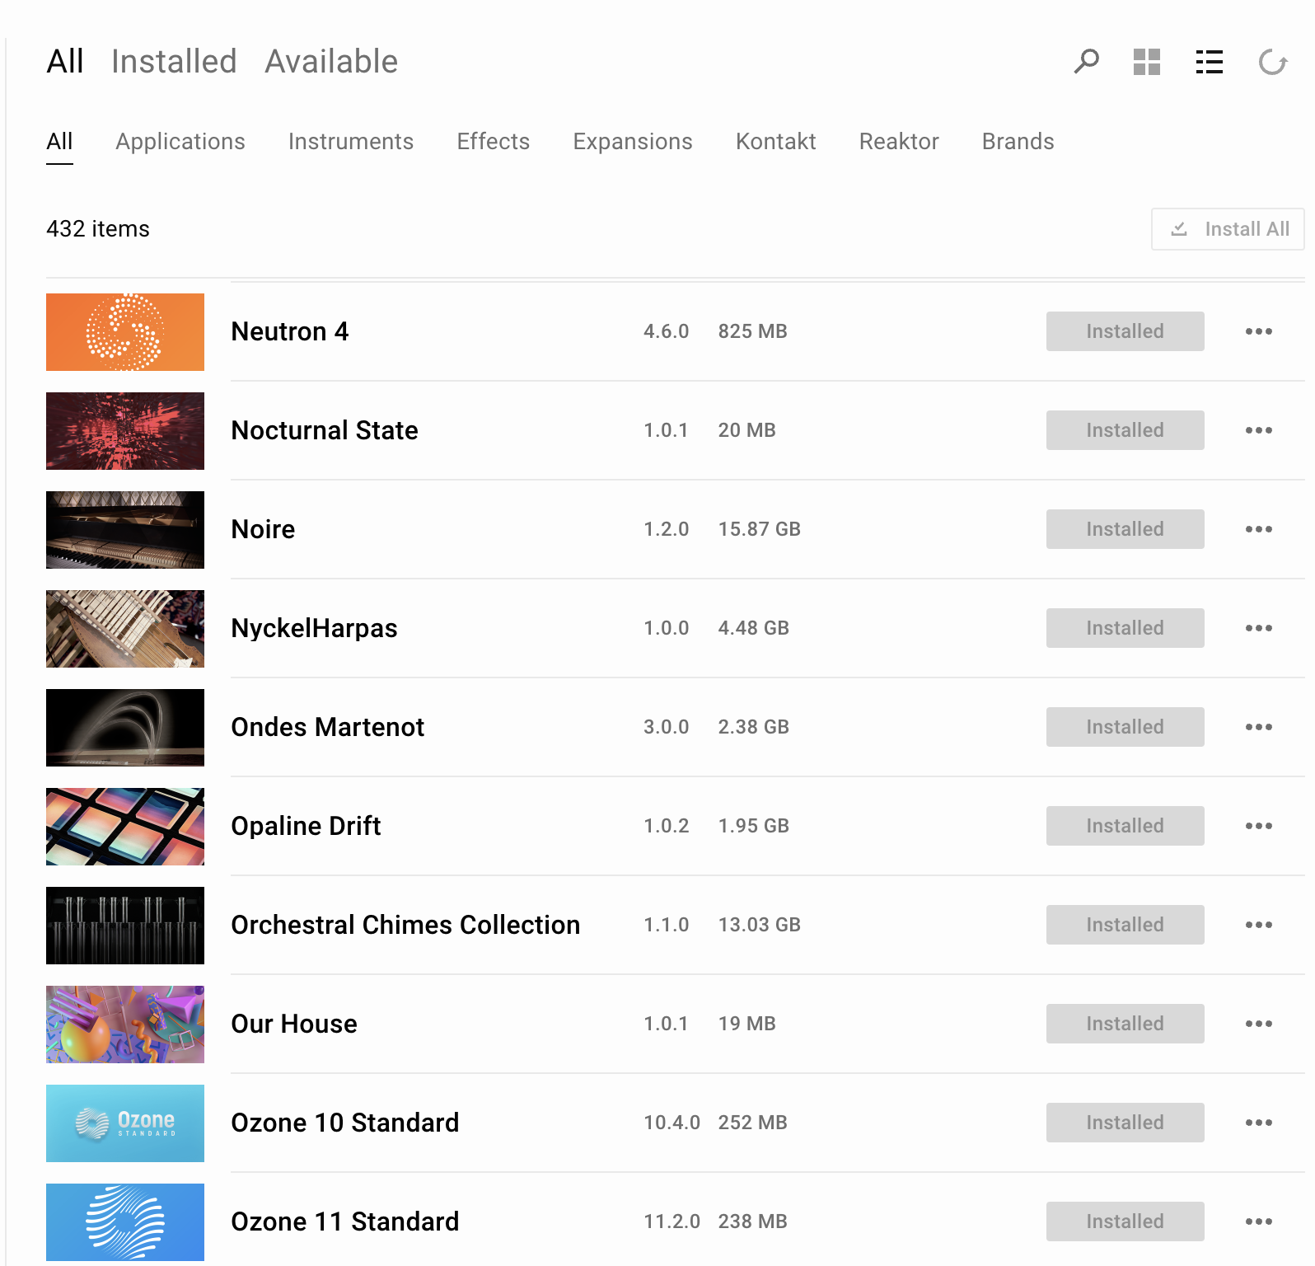Filter by Instruments category

[x=351, y=142]
